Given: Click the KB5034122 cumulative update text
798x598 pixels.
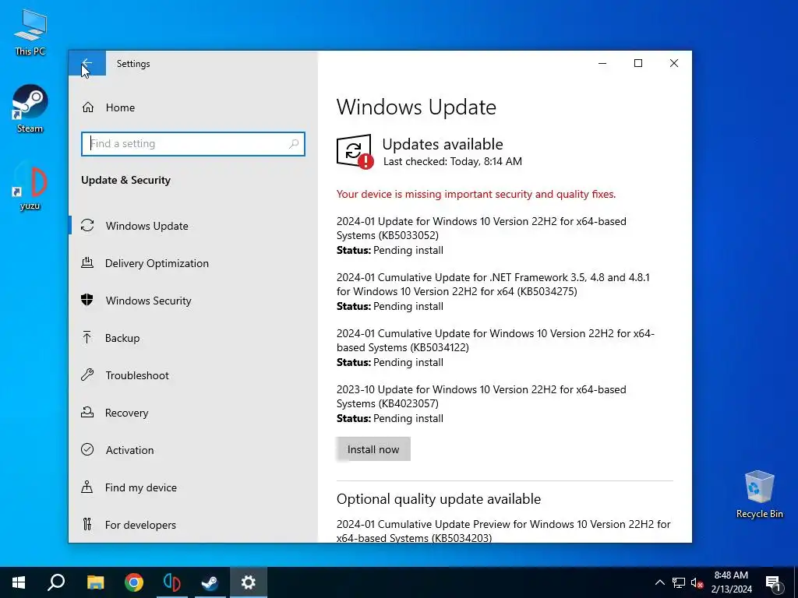Looking at the screenshot, I should click(x=495, y=340).
